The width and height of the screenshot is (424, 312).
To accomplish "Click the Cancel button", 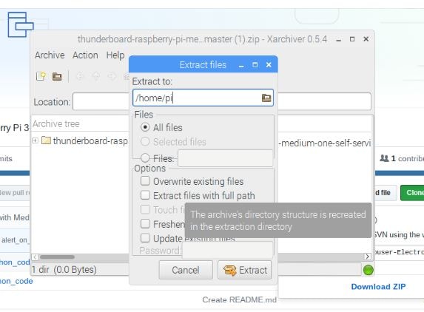I will coord(186,270).
